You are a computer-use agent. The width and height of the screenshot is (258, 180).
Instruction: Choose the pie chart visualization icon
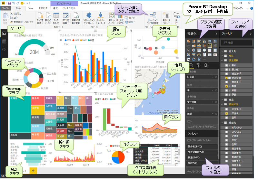(194, 50)
